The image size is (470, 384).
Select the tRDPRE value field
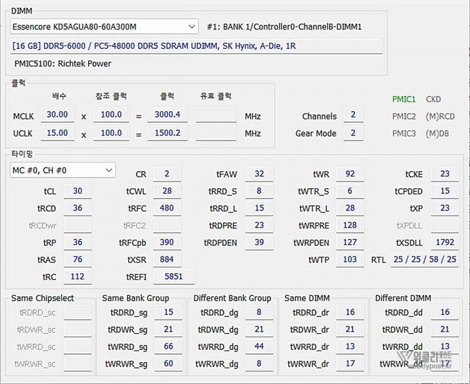259,225
